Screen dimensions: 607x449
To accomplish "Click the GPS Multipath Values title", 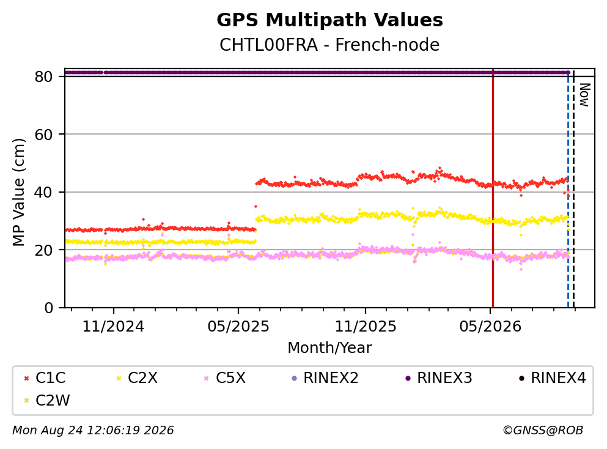I will point(329,20).
